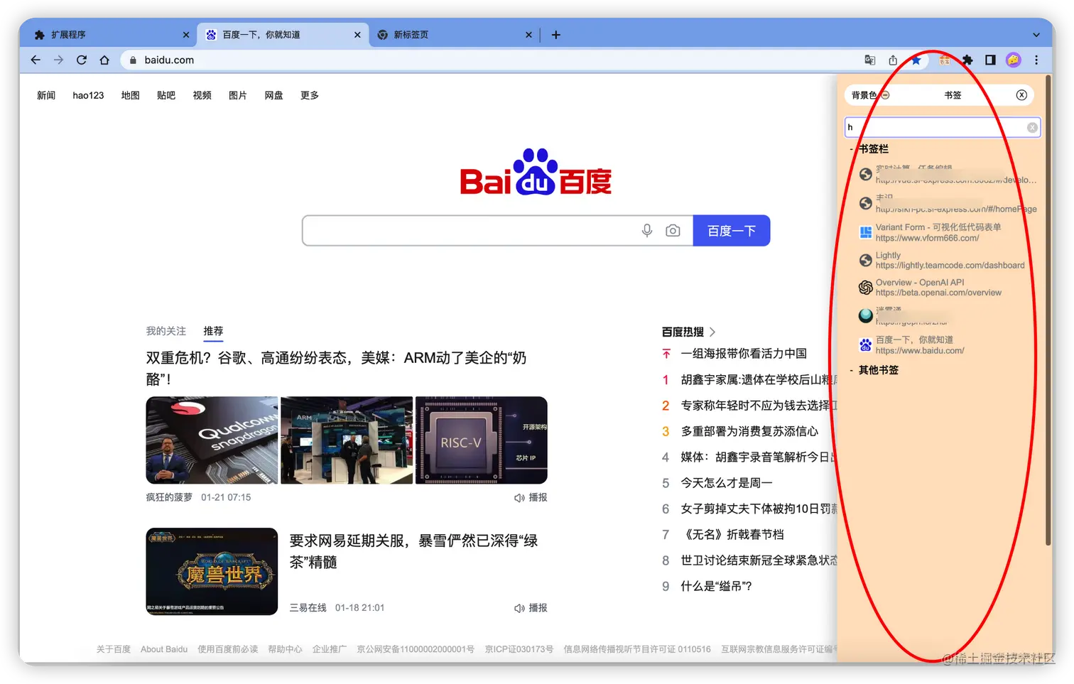
Task: Open 图片 in the Baidu nav
Action: 238,95
